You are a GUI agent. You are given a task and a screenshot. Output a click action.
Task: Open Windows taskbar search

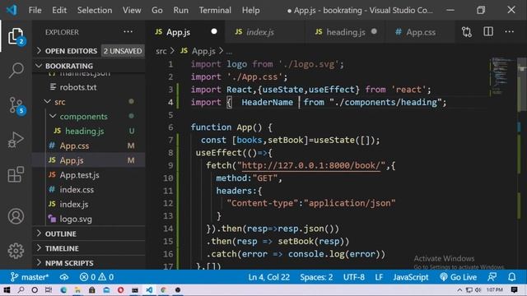pyautogui.click(x=21, y=289)
